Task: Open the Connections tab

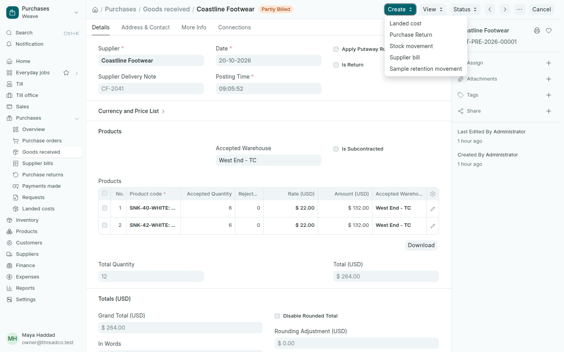Action: tap(234, 27)
